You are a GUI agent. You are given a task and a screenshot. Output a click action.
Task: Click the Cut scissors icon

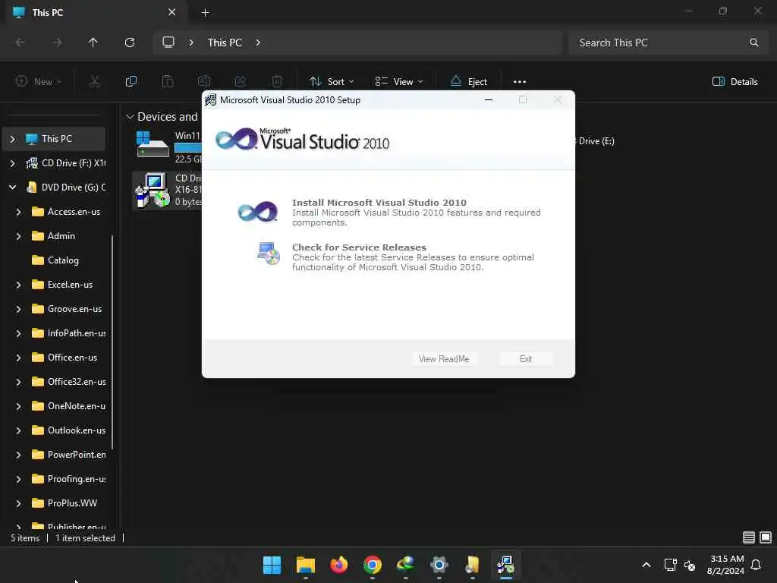click(x=95, y=81)
